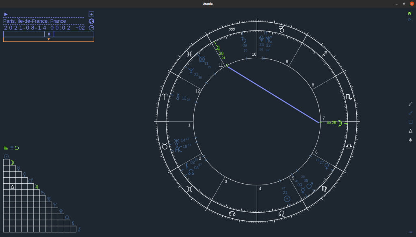
Task: Add a new chart with the plus icon
Action: tap(91, 14)
